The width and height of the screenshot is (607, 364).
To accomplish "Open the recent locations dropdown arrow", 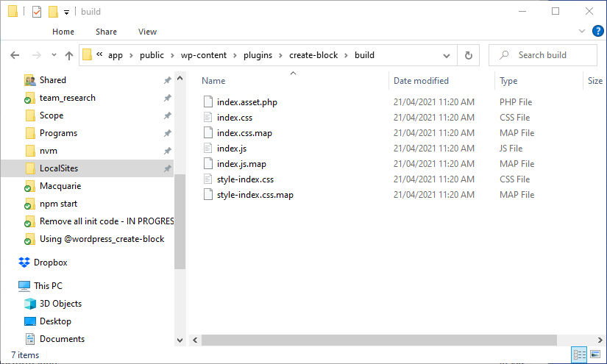I will coord(52,56).
